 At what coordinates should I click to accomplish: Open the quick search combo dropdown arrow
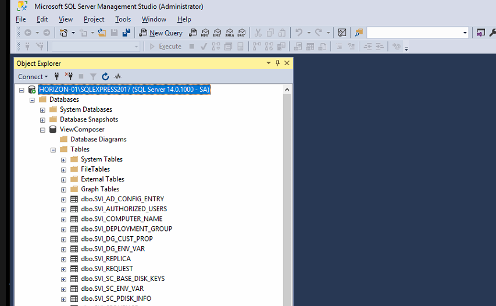[465, 33]
